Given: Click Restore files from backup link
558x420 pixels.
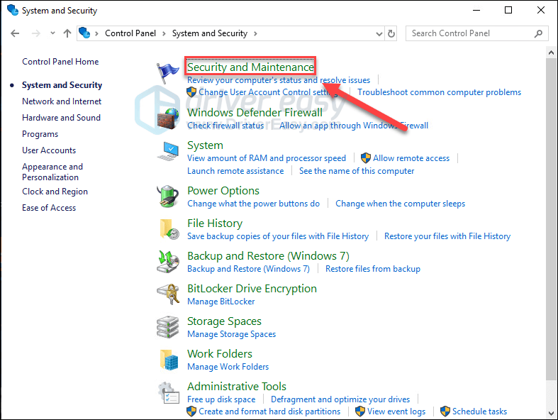Looking at the screenshot, I should [373, 269].
